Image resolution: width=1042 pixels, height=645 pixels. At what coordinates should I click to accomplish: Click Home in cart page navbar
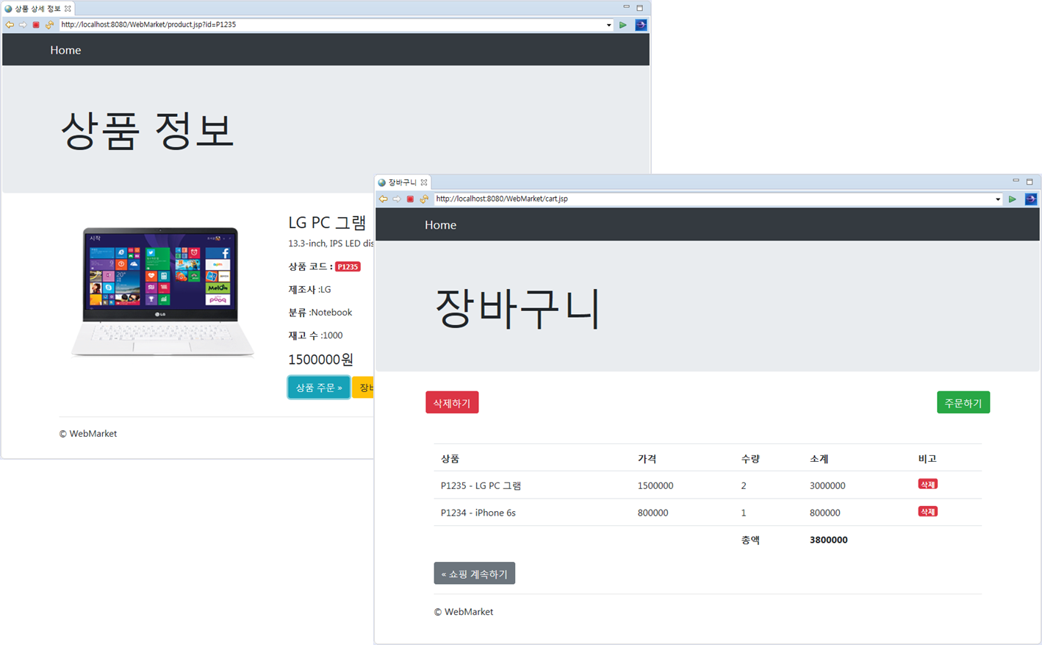pos(440,225)
